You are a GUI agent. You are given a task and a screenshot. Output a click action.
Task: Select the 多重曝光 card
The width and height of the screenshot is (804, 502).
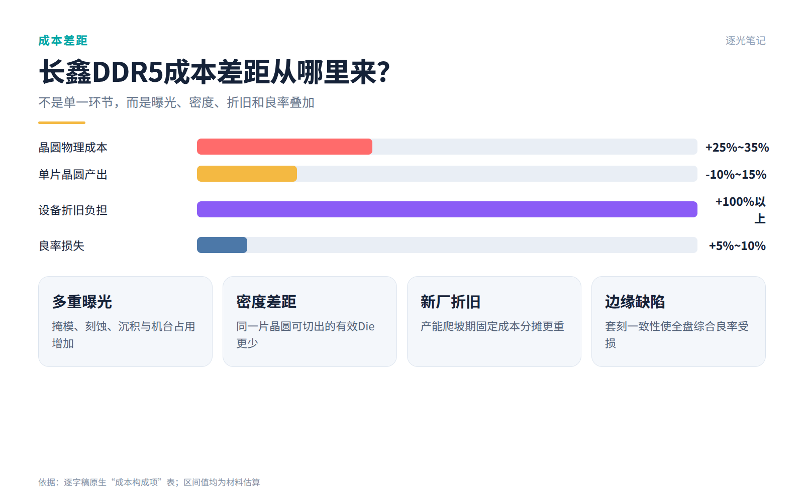click(x=125, y=321)
